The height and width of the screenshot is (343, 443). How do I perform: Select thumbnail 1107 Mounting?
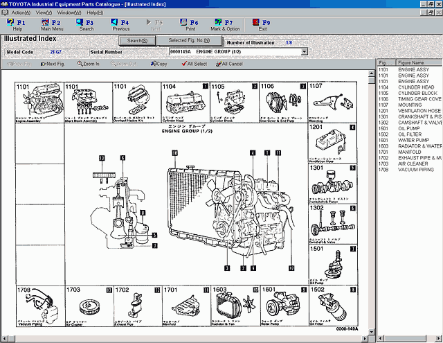pos(332,103)
